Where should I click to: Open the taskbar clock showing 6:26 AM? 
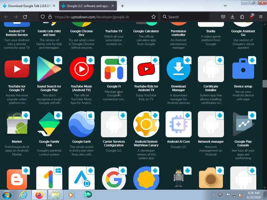254,195
